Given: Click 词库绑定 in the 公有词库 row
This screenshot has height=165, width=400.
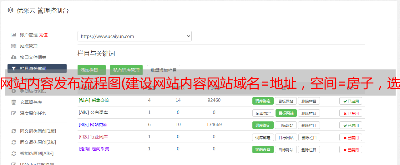Looking at the screenshot, I should tap(263, 113).
